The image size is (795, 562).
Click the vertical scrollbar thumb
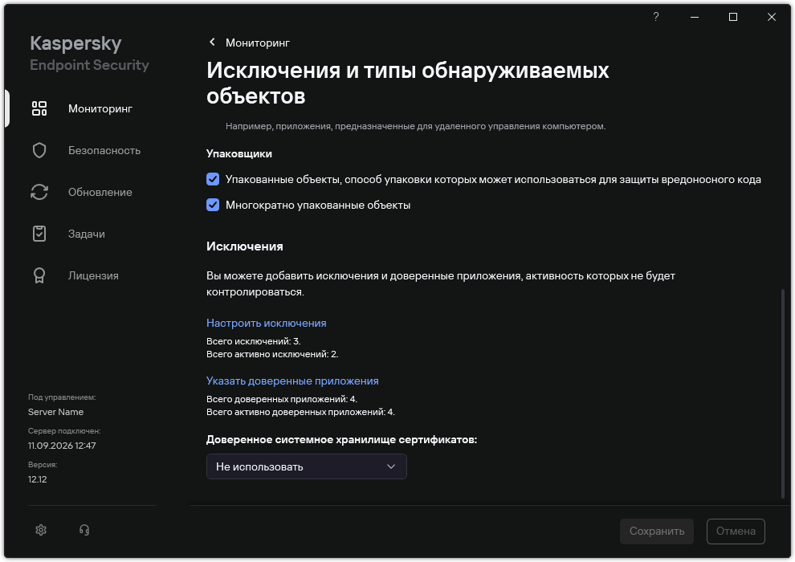(783, 393)
